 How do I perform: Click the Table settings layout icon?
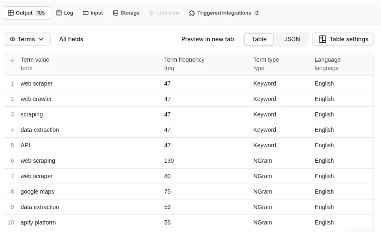point(323,39)
